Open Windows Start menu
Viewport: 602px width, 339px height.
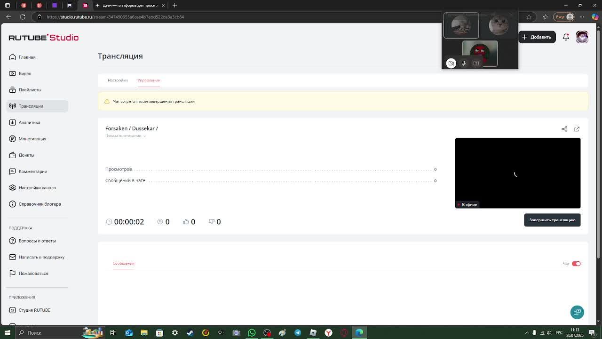coord(8,333)
